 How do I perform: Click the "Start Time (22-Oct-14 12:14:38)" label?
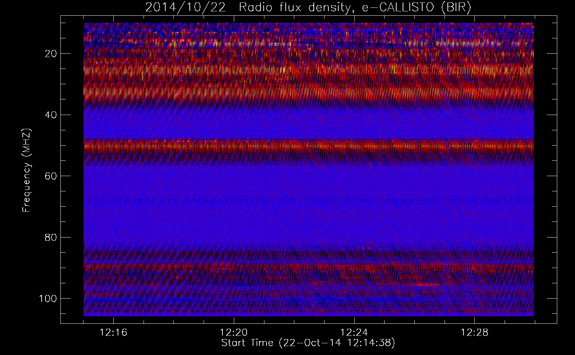tap(308, 343)
